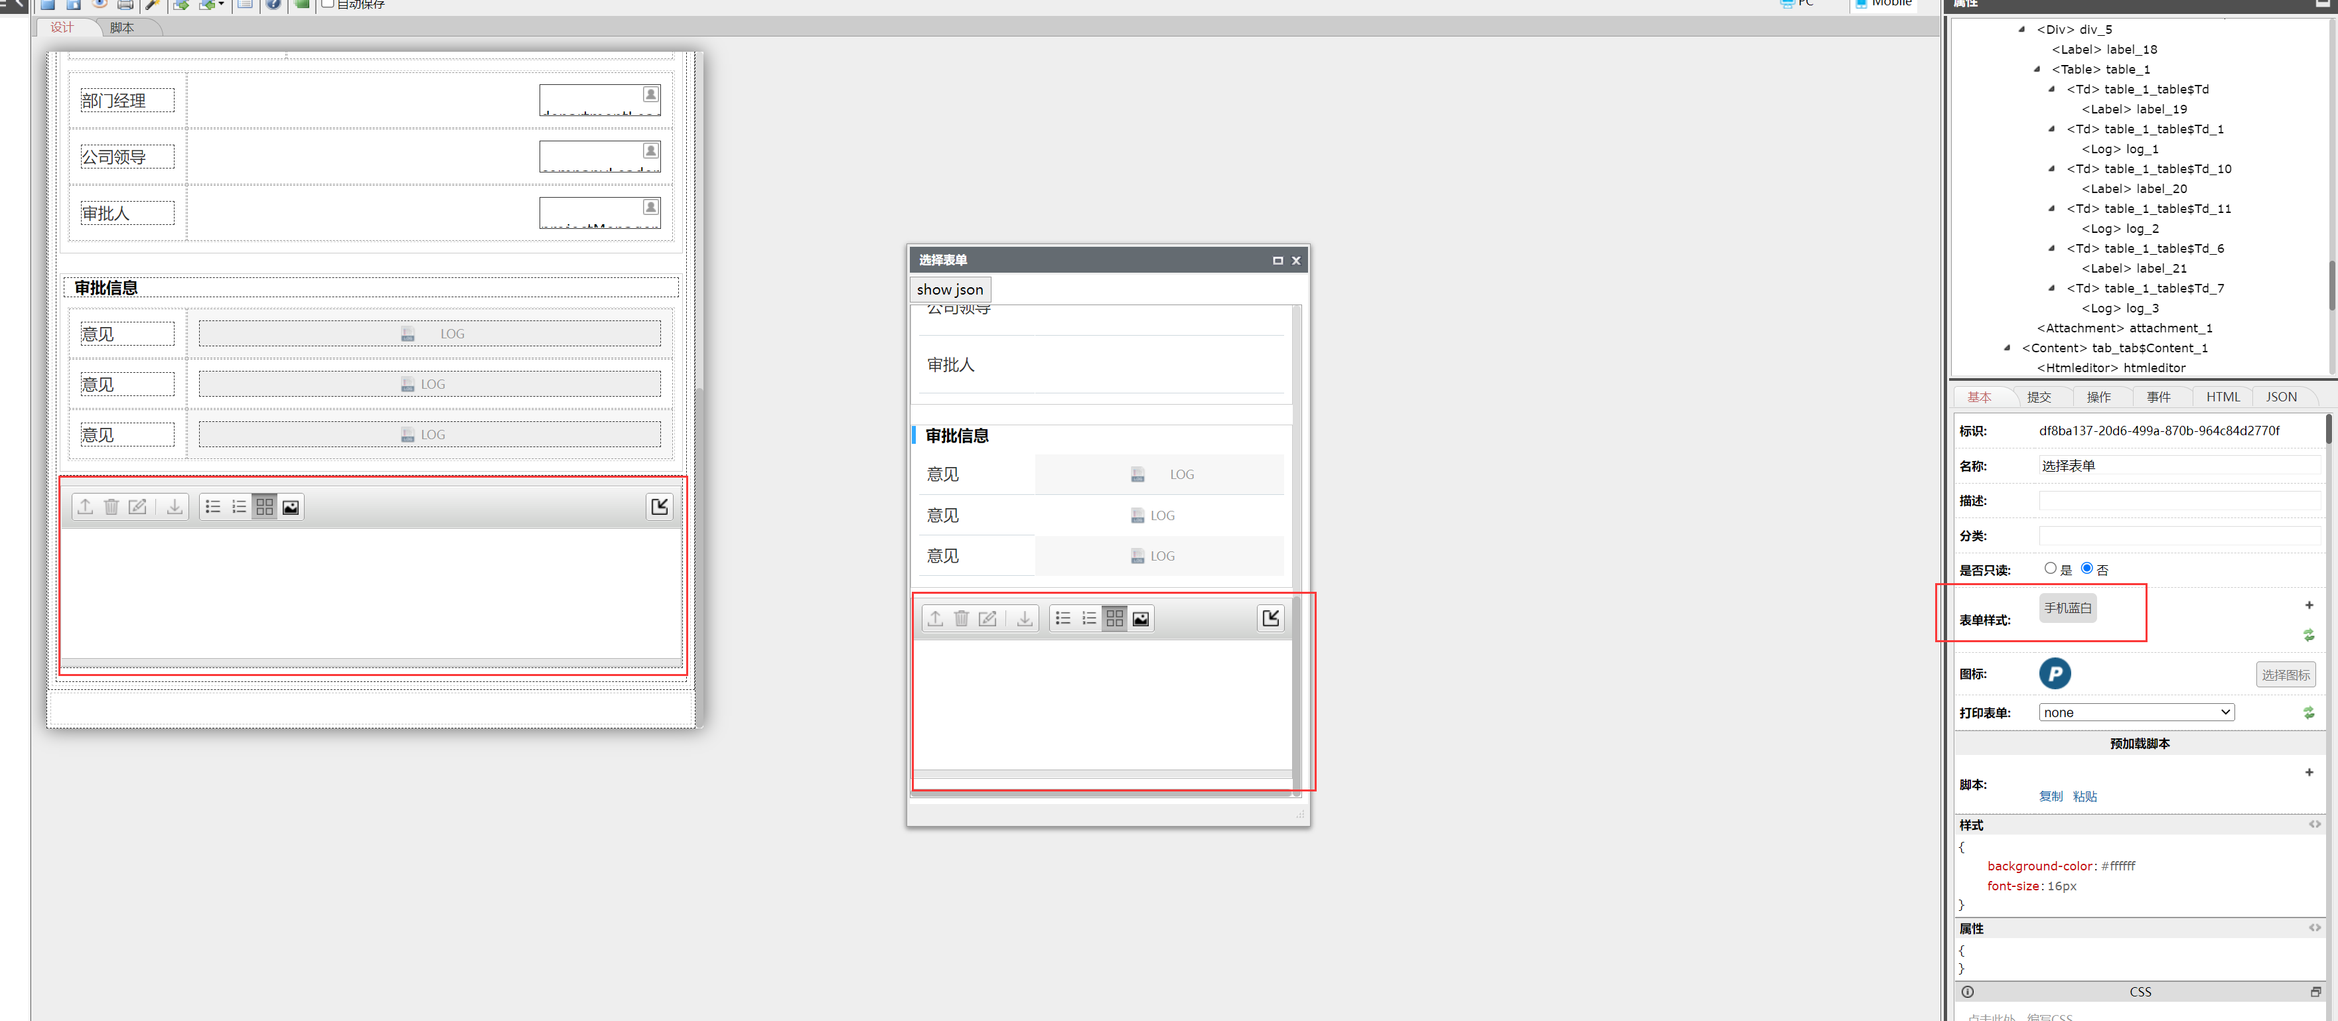Click refresh icon beside 打印表单 dropdown
Viewport: 2338px width, 1021px height.
[2308, 713]
